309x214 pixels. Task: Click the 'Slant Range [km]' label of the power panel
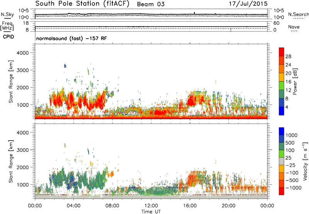click(11, 82)
